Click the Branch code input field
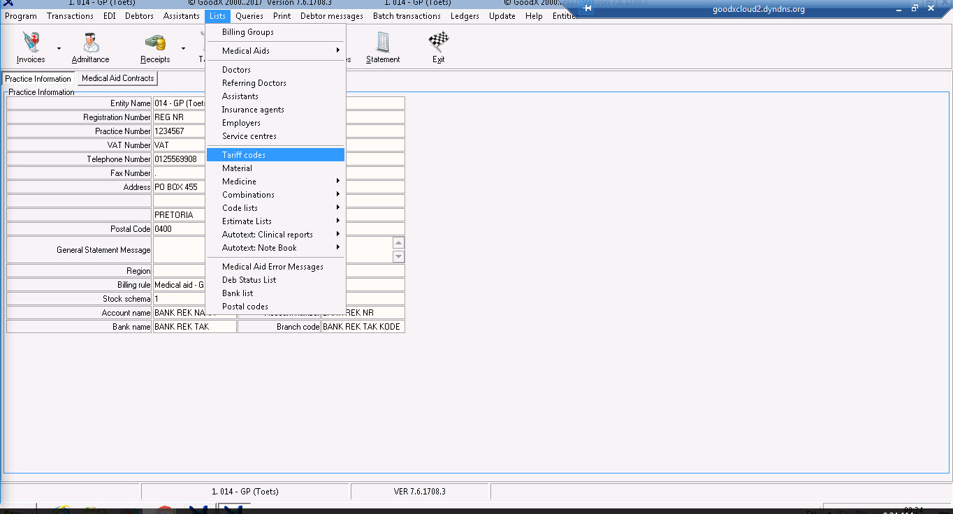The width and height of the screenshot is (953, 514). tap(363, 327)
